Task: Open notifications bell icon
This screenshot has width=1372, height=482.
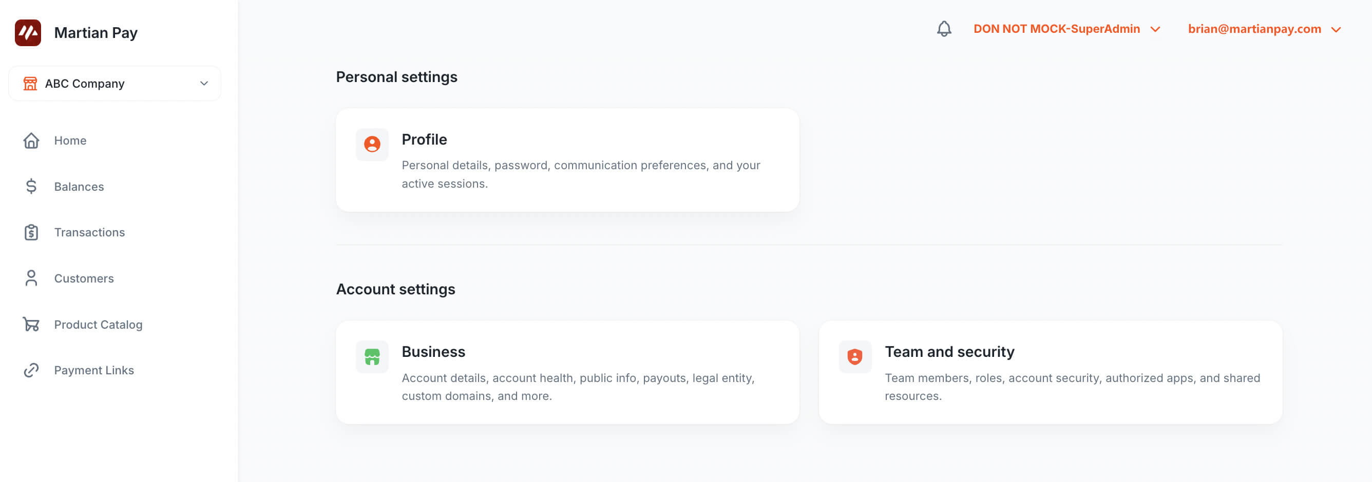Action: point(944,29)
